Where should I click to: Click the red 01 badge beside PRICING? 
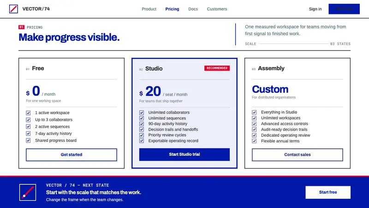[x=21, y=27]
